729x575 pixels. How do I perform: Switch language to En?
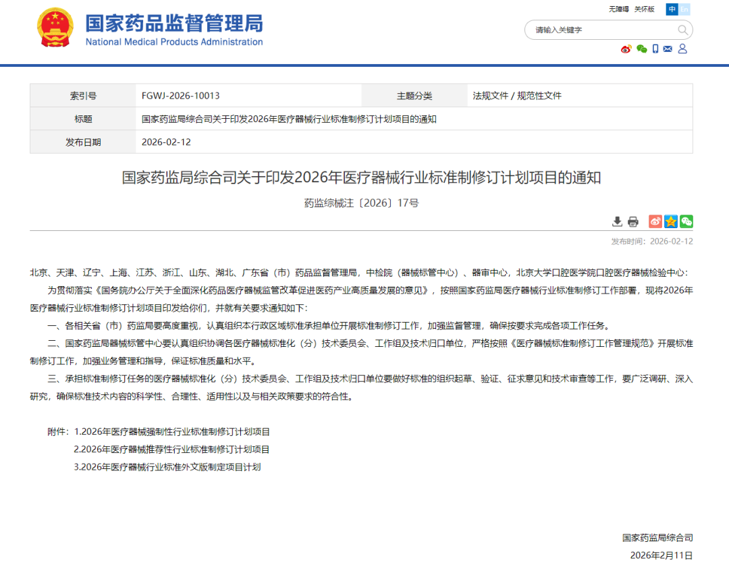[684, 9]
